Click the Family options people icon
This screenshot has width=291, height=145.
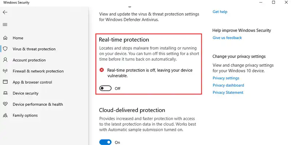tap(5, 116)
